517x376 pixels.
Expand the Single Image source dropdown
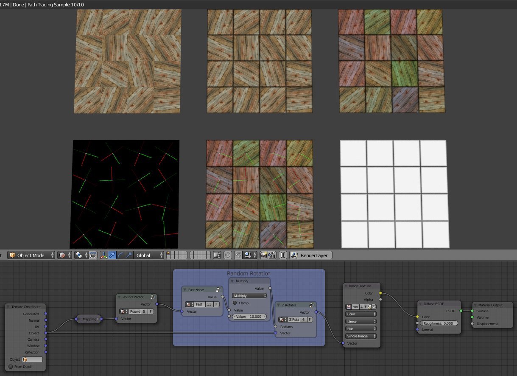[361, 336]
